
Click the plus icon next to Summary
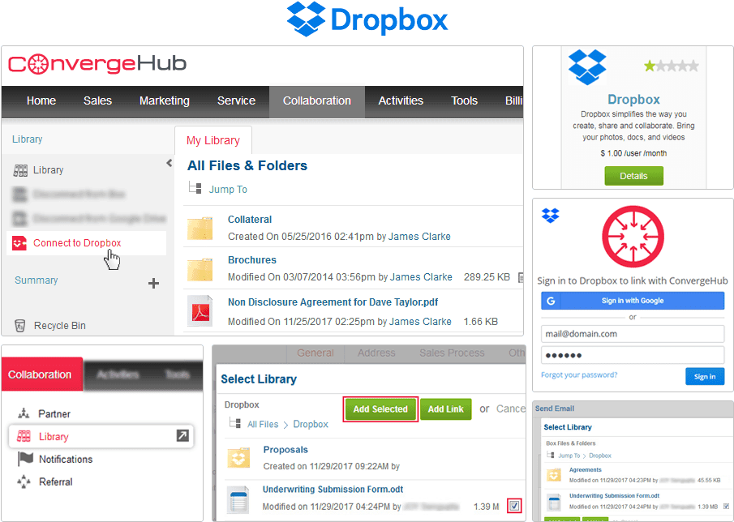[x=153, y=284]
